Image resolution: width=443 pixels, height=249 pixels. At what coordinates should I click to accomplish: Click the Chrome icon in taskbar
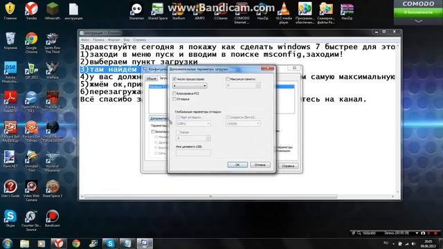click(x=75, y=243)
